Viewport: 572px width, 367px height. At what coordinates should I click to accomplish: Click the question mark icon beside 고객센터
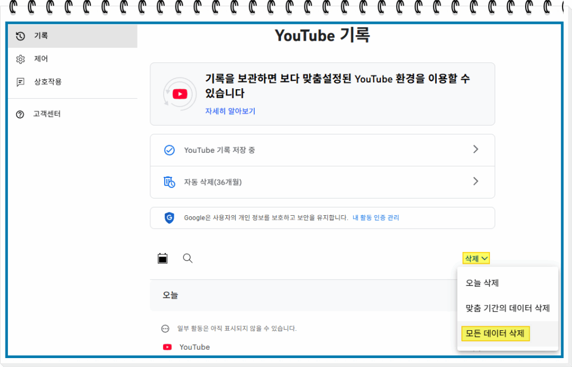20,114
